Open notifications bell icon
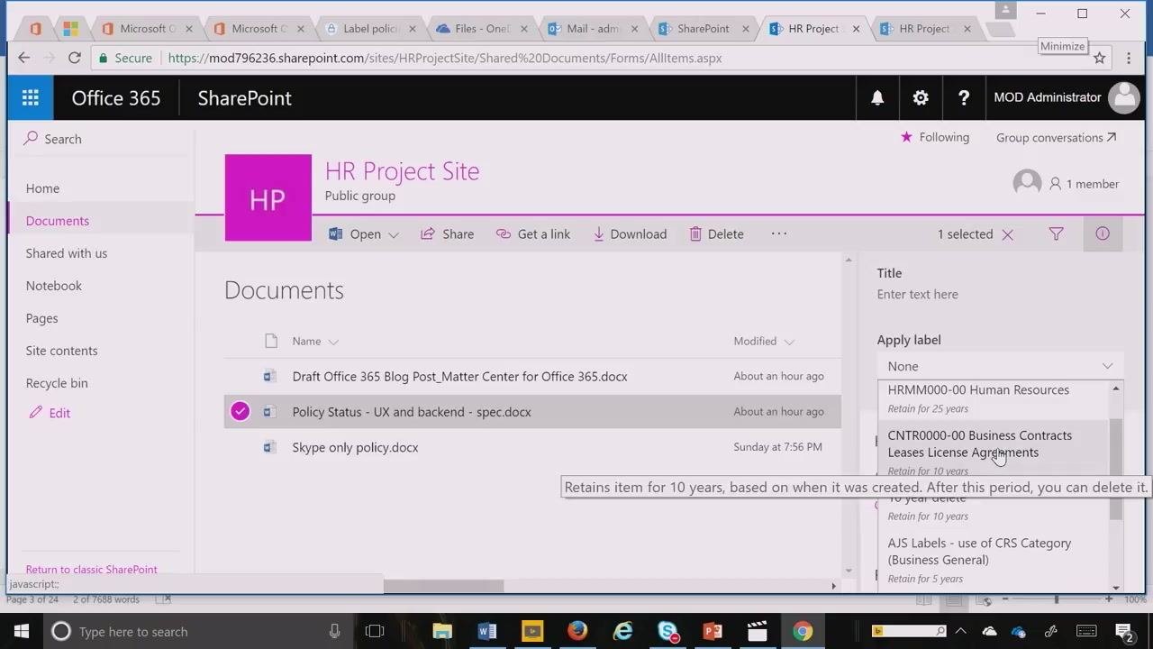 877,98
